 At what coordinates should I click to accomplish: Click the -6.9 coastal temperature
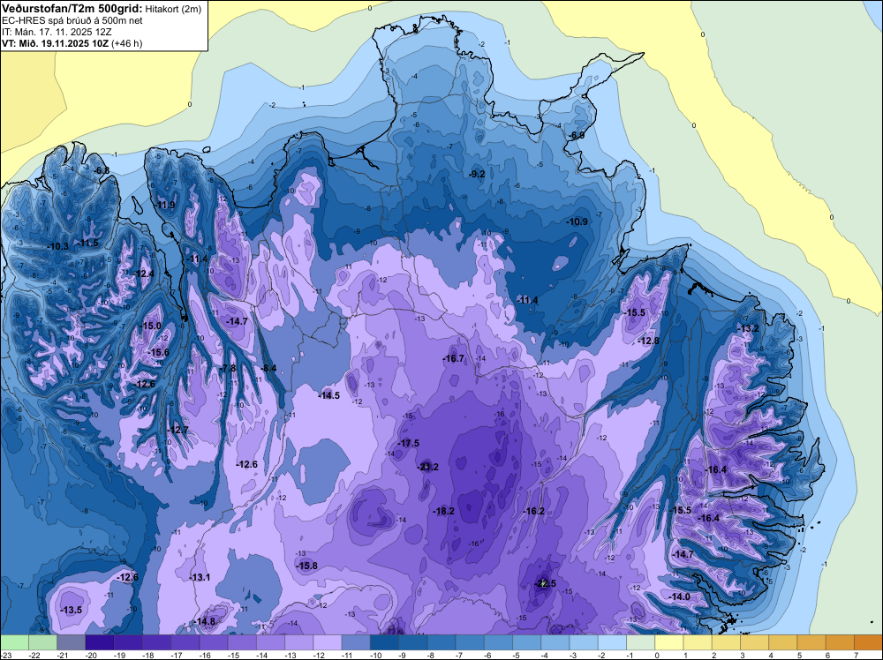[x=576, y=136]
